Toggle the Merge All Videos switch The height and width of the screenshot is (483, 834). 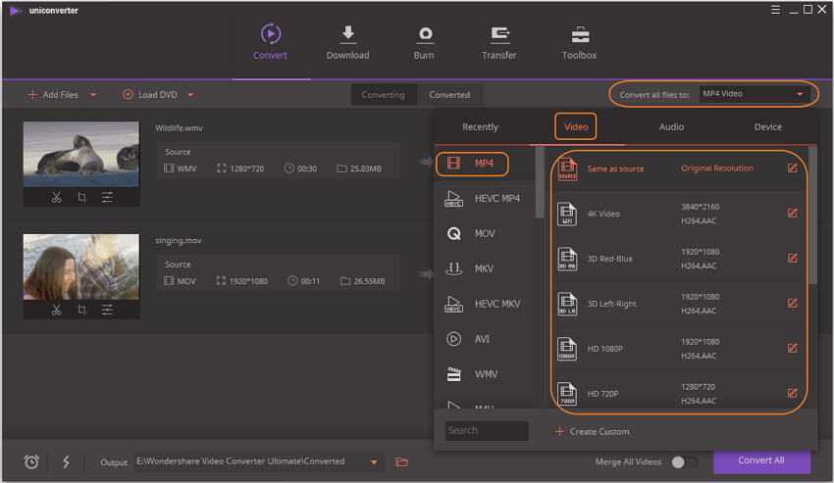[x=685, y=461]
